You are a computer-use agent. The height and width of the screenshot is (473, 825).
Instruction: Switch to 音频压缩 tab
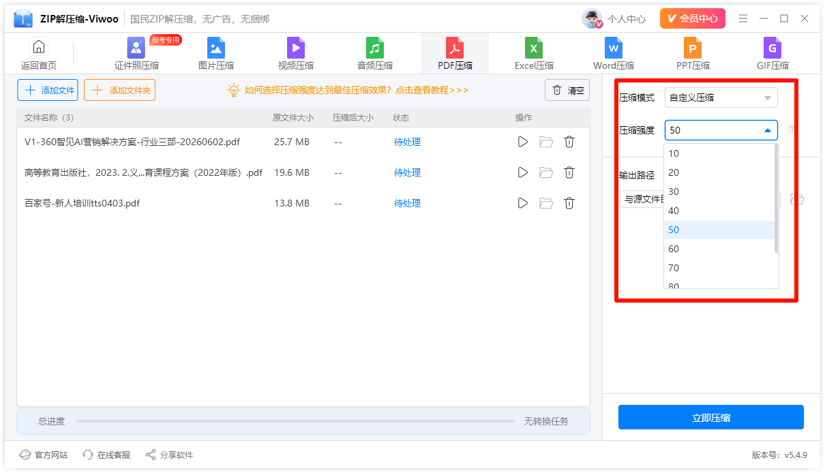point(375,54)
